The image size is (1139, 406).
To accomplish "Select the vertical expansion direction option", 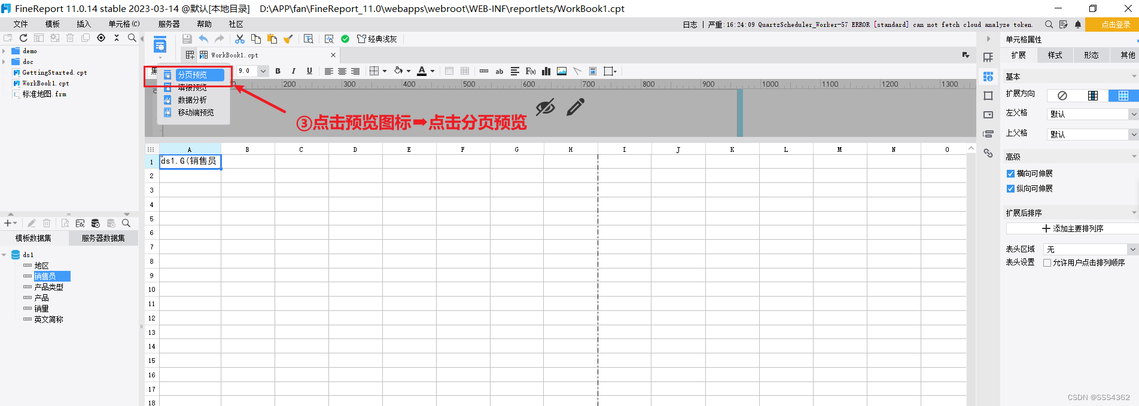I will [1093, 96].
